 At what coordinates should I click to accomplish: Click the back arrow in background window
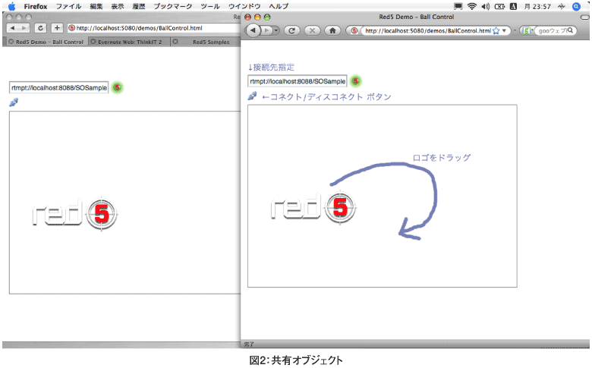(x=12, y=28)
